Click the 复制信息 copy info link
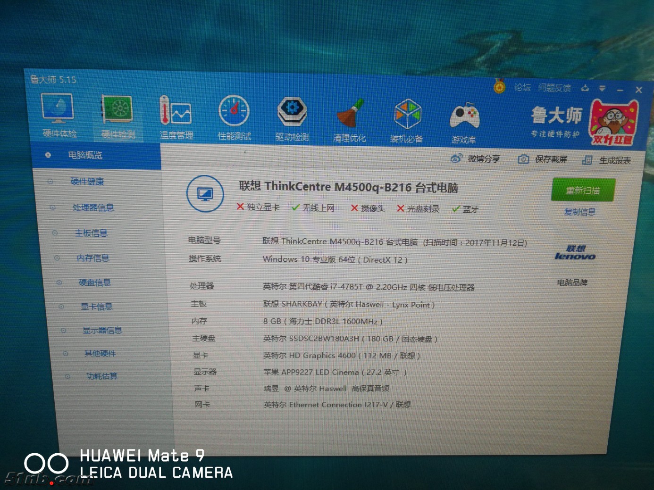The height and width of the screenshot is (490, 654). click(580, 212)
